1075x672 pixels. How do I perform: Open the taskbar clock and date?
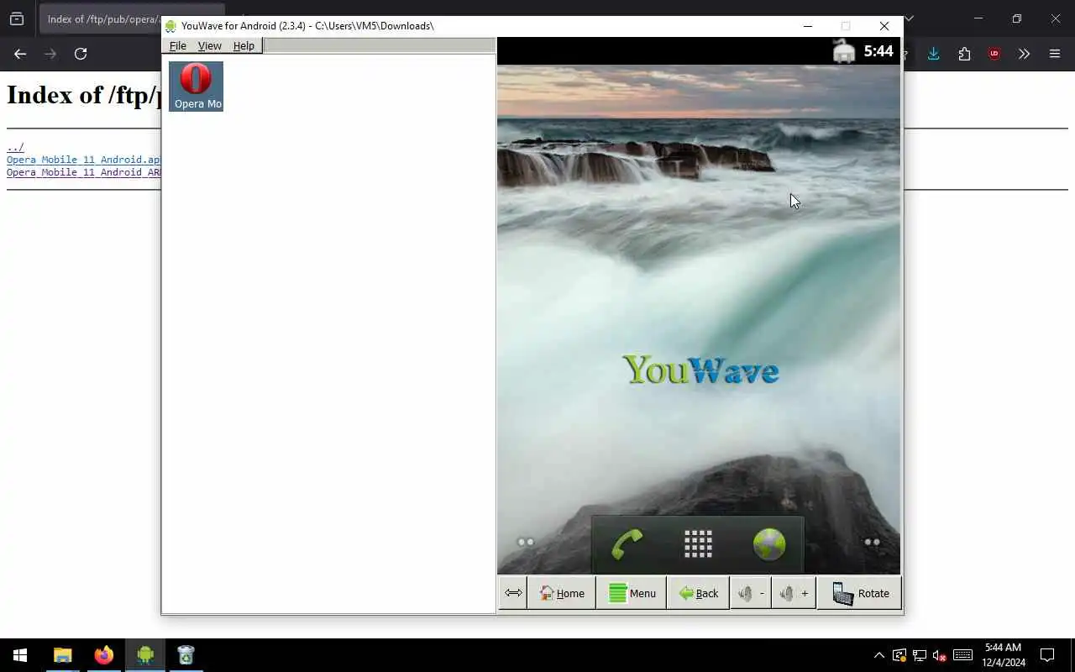coord(1004,655)
